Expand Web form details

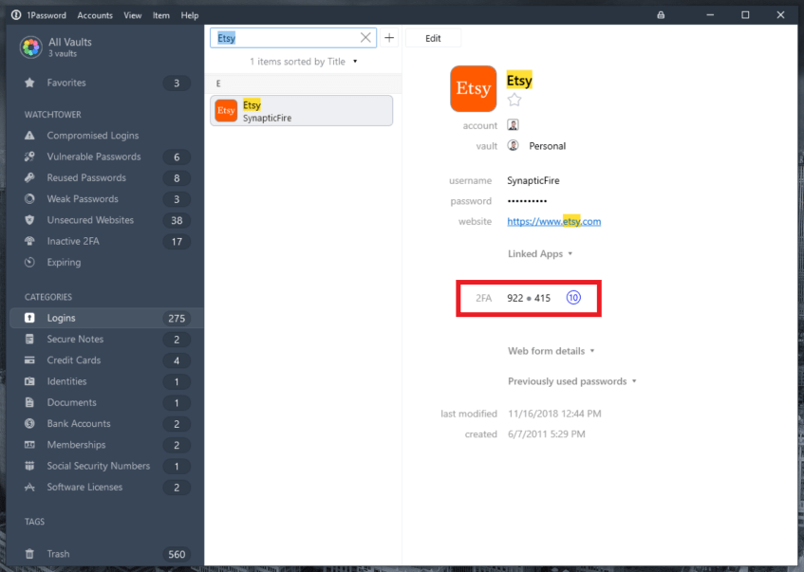tap(551, 351)
